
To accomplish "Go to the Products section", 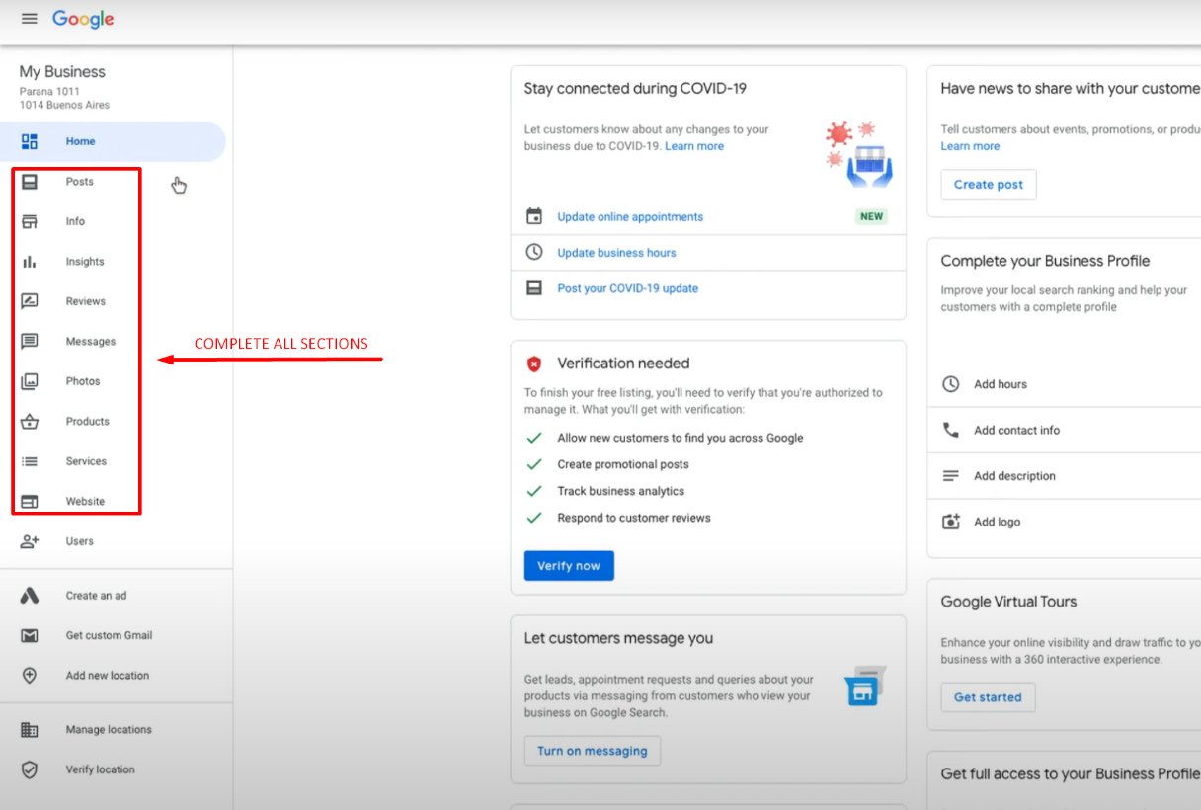I will (x=88, y=422).
